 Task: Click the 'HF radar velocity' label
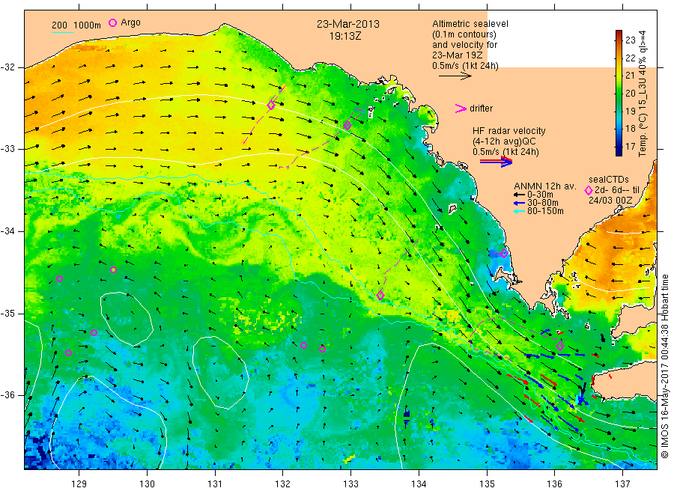[x=509, y=131]
